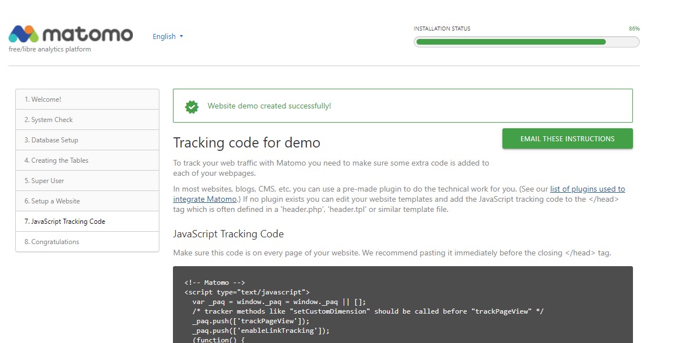
Task: Select the 2. System Check step
Action: tap(87, 120)
